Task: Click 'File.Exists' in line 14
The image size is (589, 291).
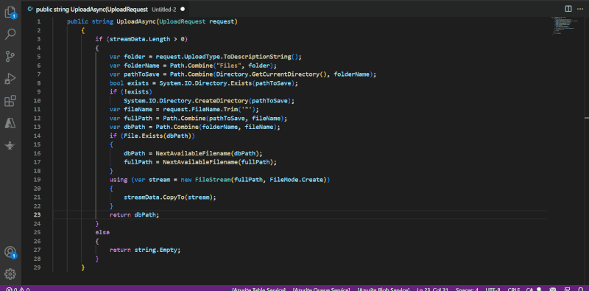Action: (143, 136)
